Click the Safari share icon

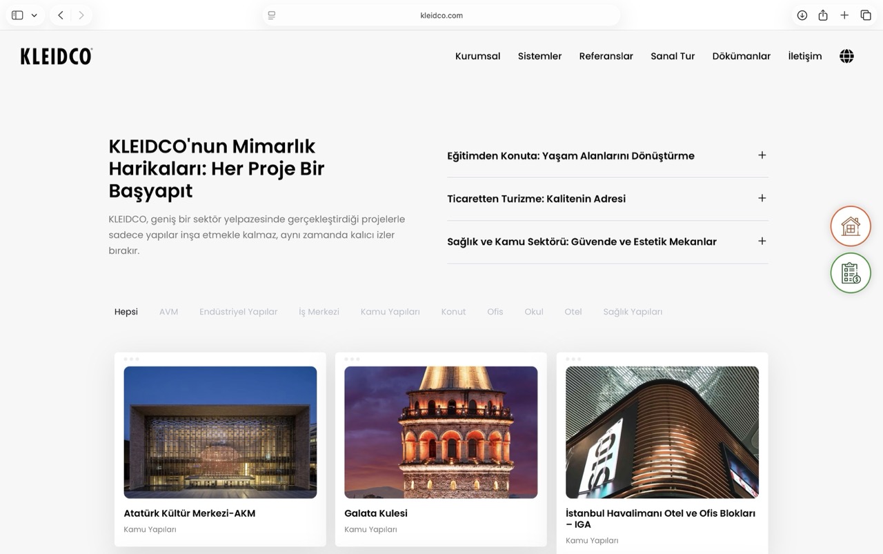(x=823, y=15)
